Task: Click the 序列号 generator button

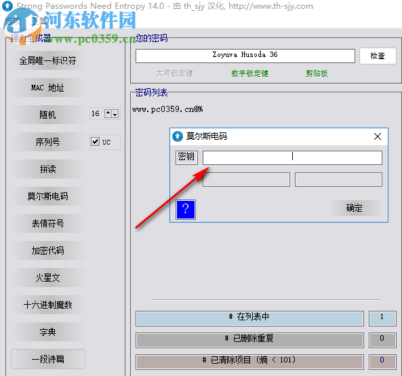Action: tap(48, 142)
